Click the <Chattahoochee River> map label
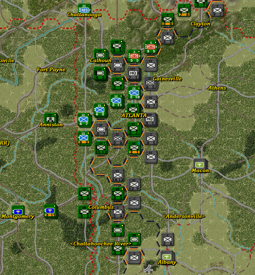Viewport: 255px width, 275px height. 101,244
